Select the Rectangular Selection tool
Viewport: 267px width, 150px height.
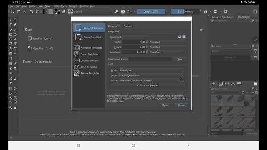(x=10, y=89)
